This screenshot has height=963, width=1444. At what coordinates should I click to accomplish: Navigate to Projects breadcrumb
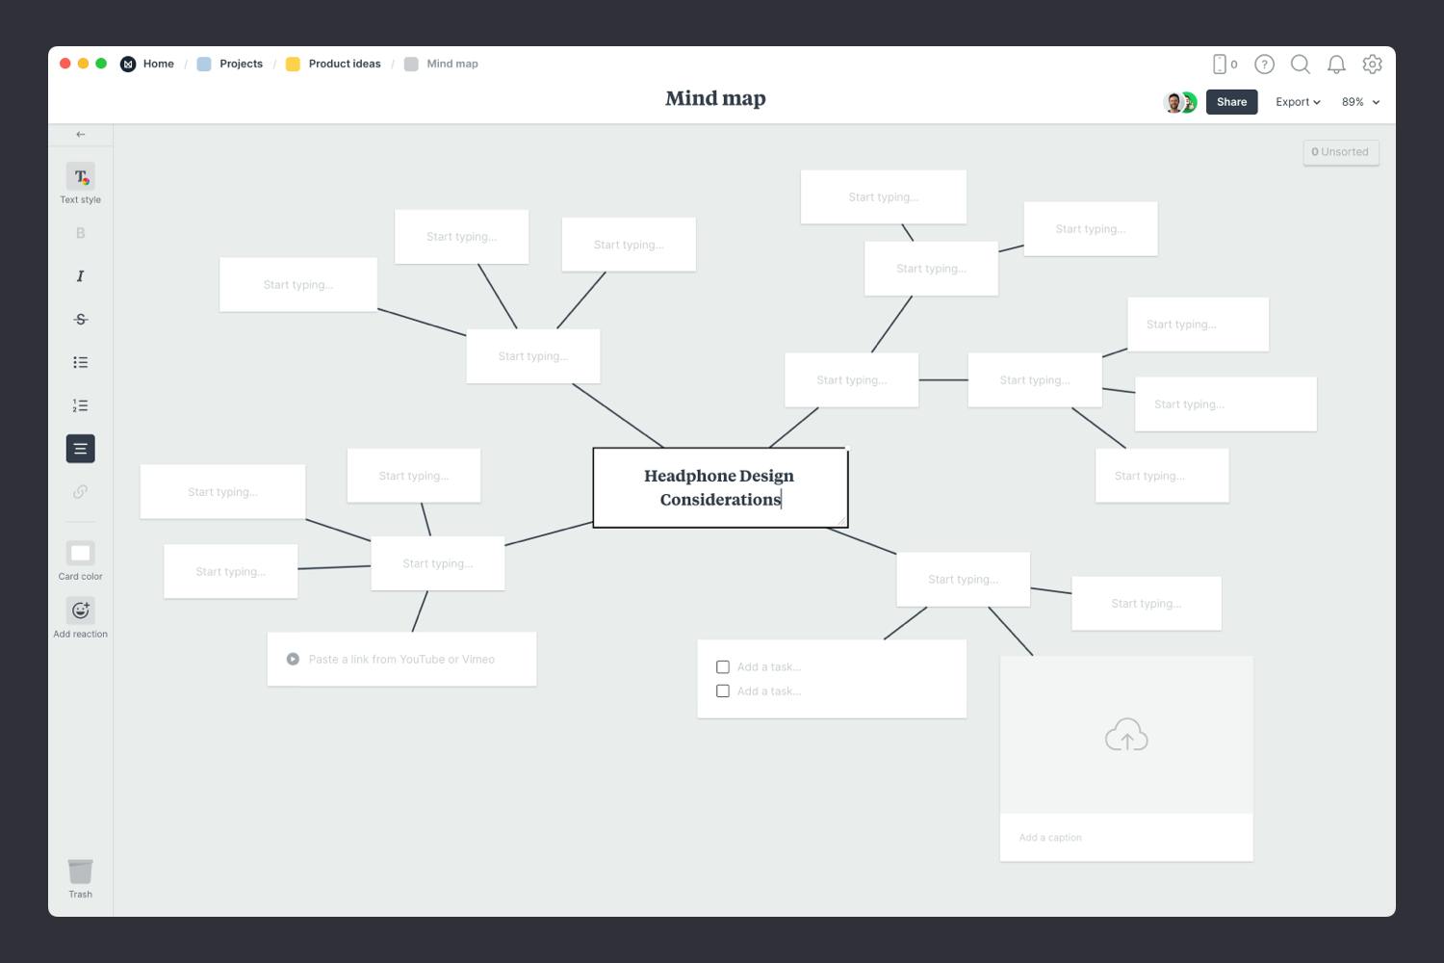240,64
